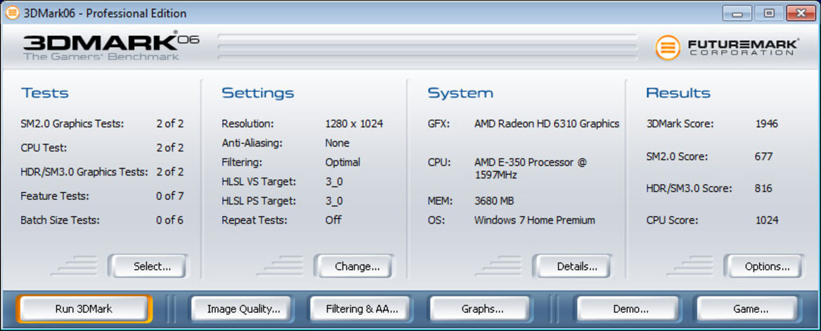Click the Filtering value Optimal
The height and width of the screenshot is (331, 821).
pos(342,162)
